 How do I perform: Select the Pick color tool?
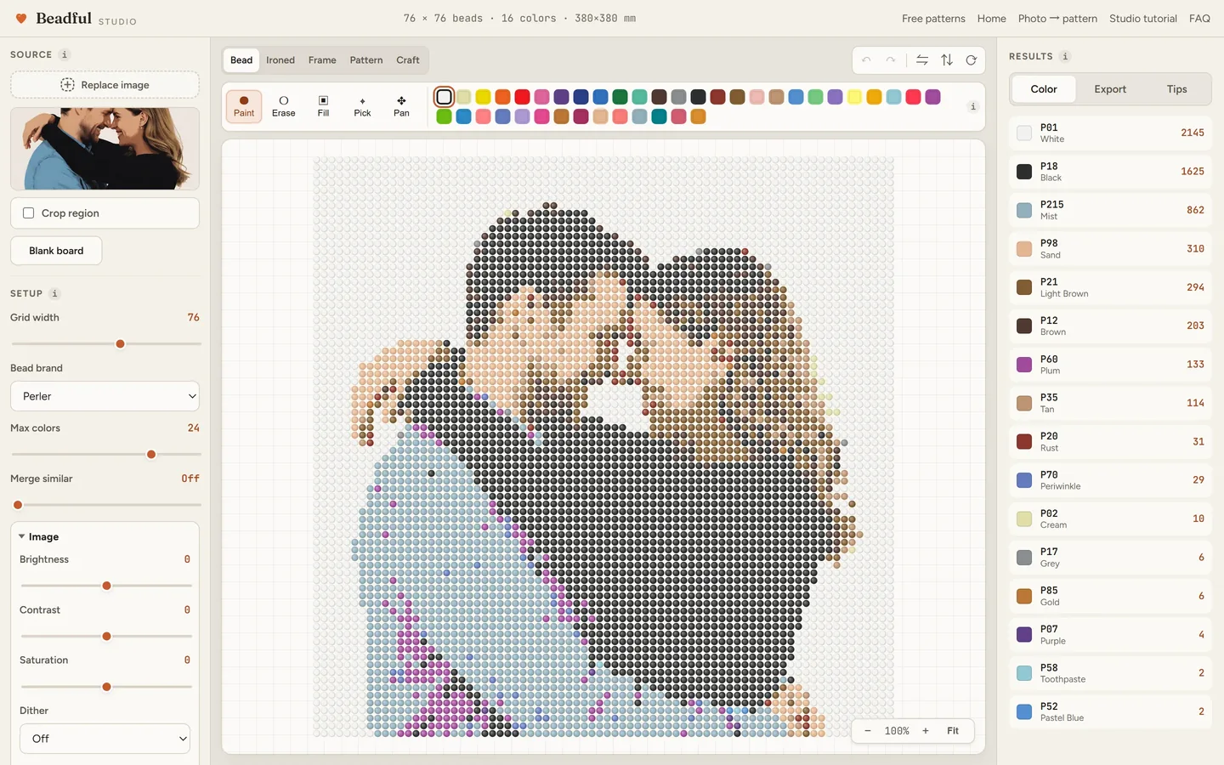(x=362, y=106)
